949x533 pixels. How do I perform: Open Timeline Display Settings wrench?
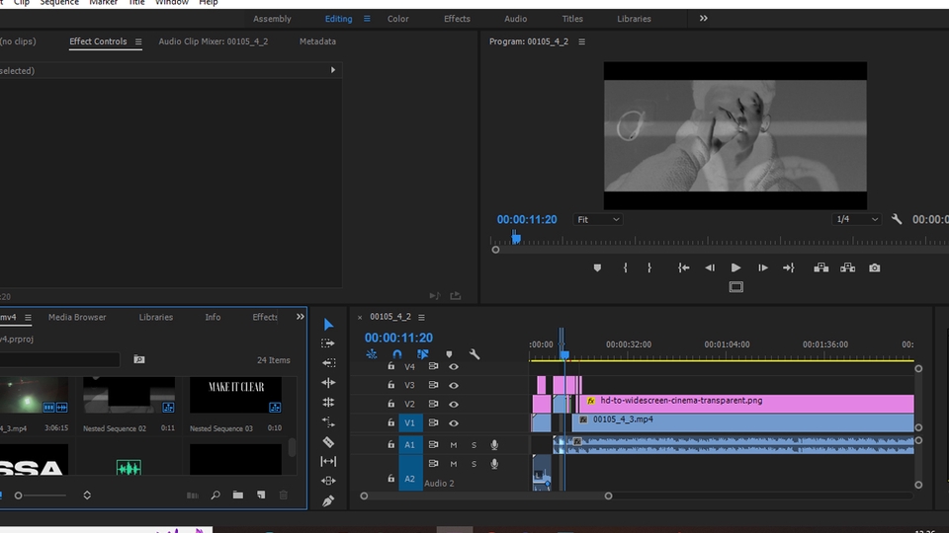[x=474, y=354]
